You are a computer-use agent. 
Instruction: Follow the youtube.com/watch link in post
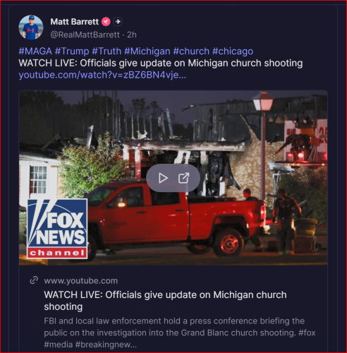pos(102,75)
